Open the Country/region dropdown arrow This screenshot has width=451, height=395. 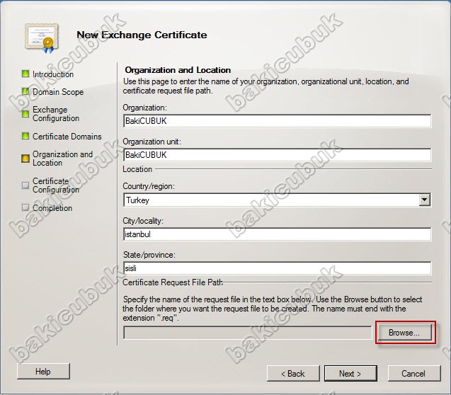point(424,200)
